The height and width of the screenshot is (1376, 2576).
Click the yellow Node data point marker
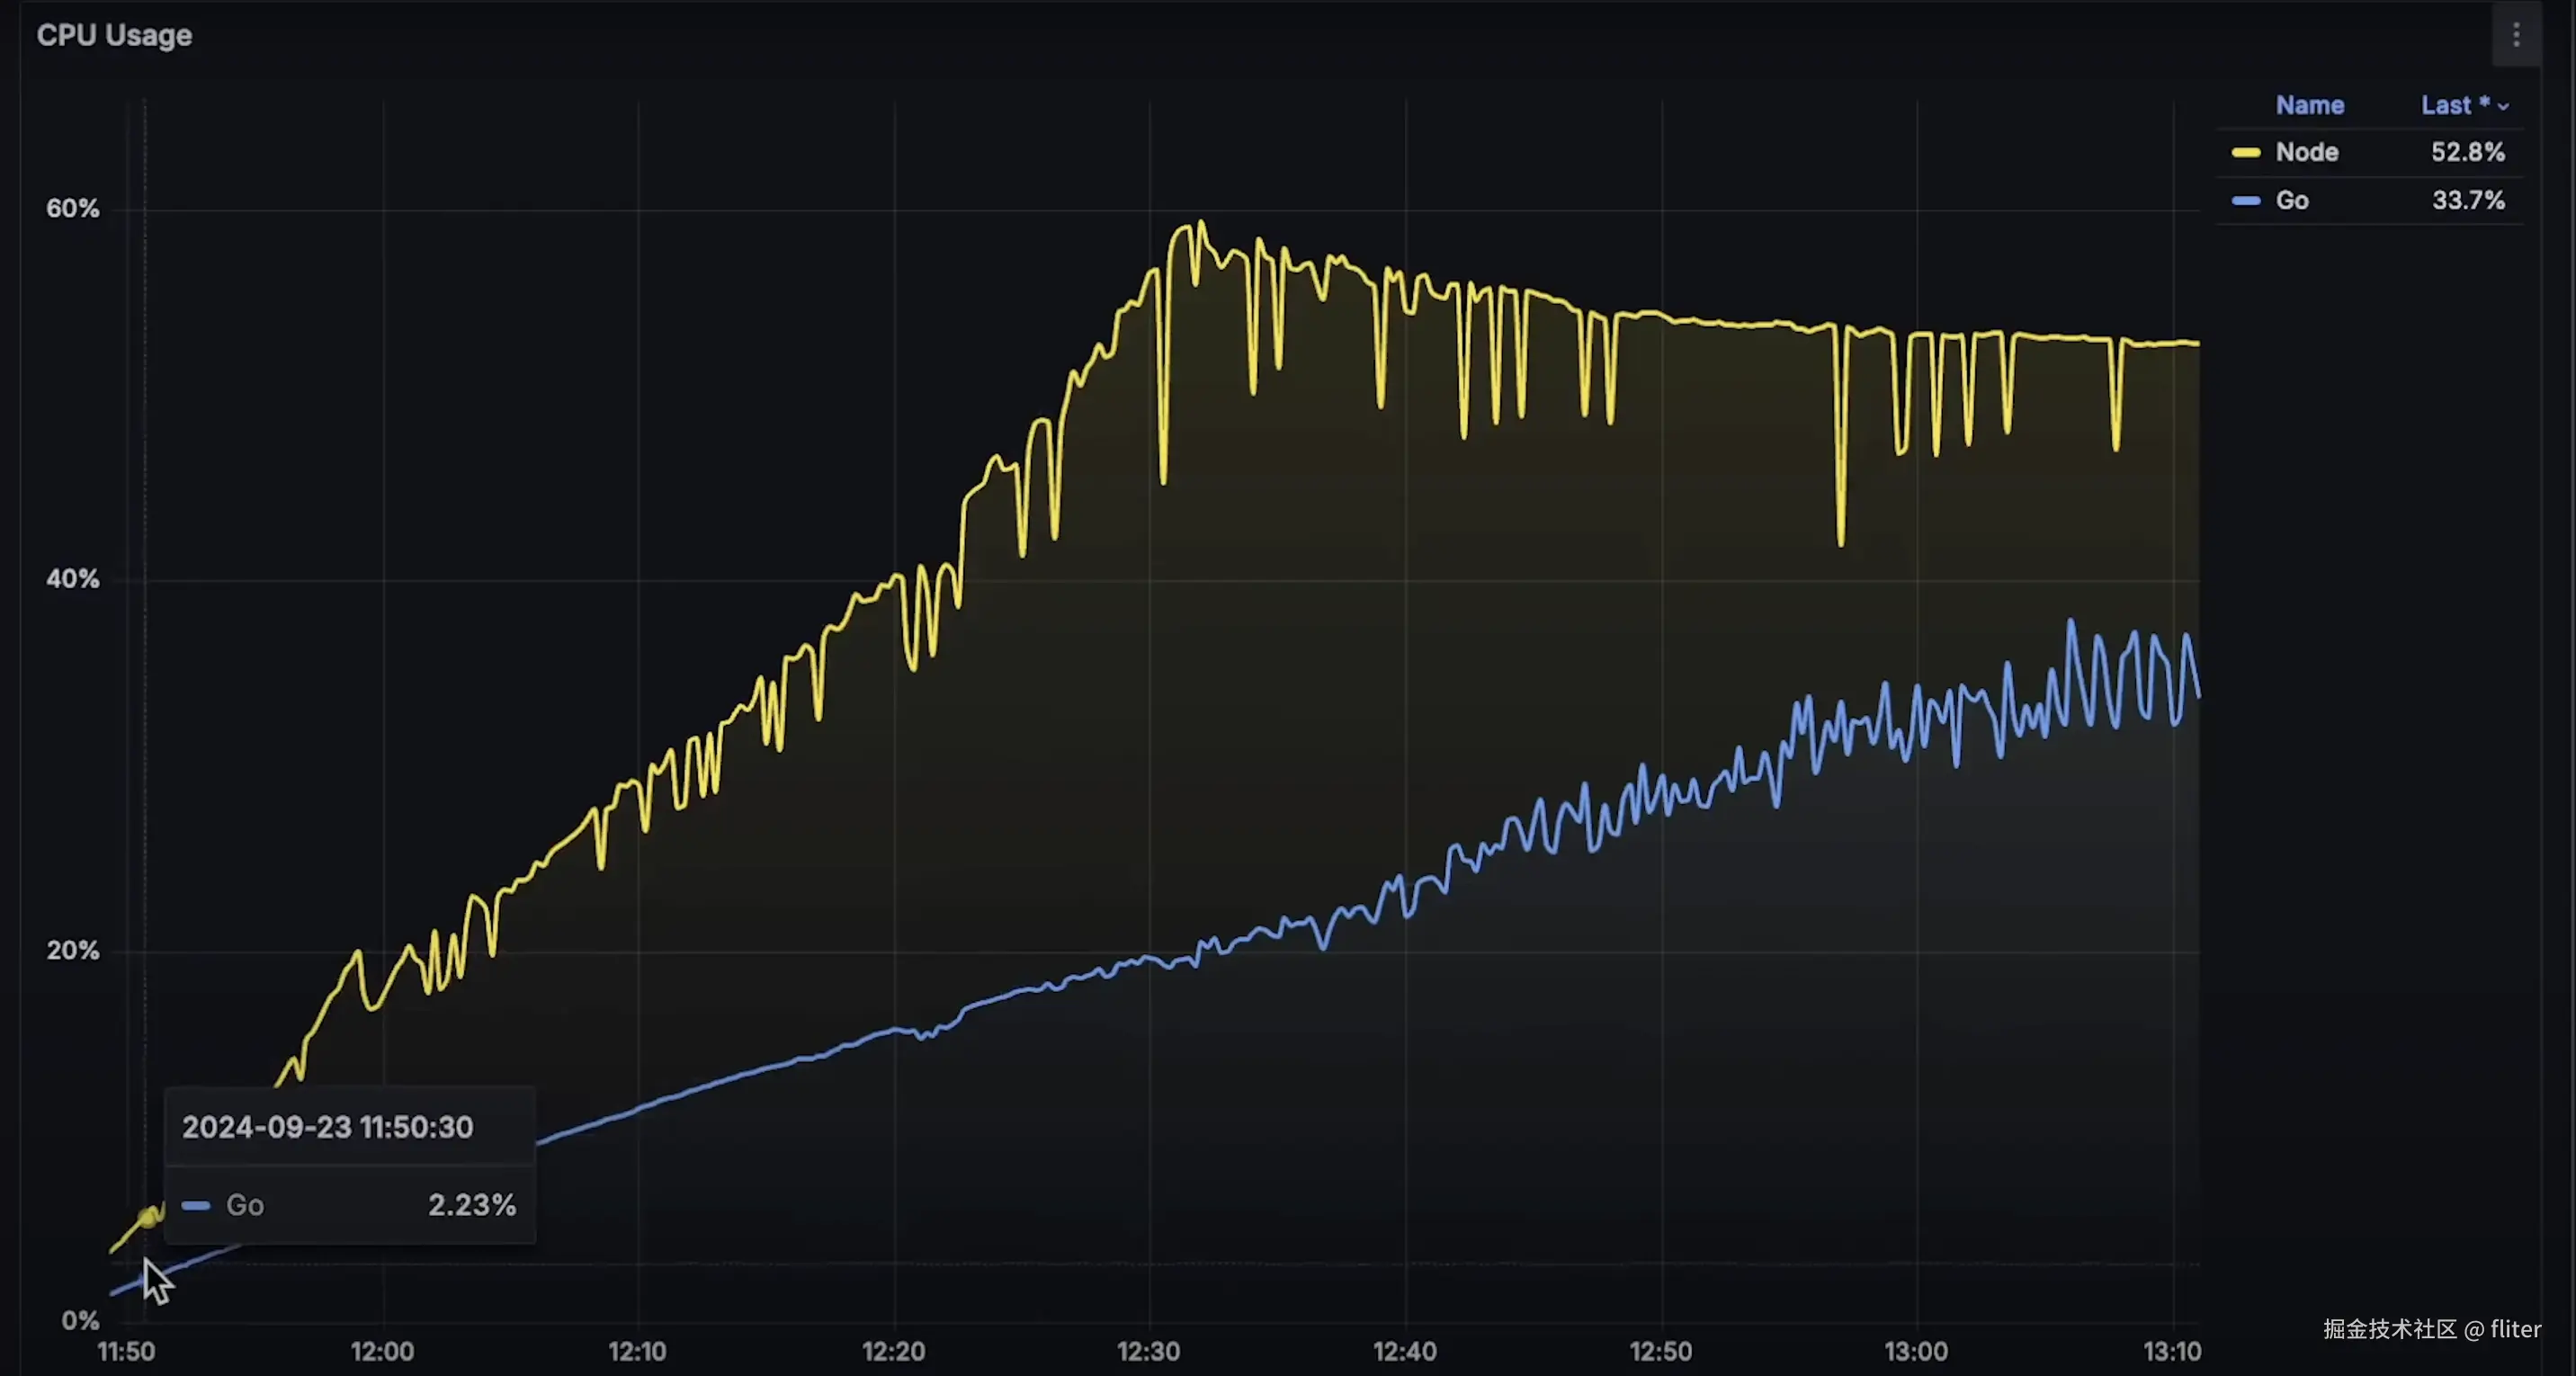(148, 1217)
